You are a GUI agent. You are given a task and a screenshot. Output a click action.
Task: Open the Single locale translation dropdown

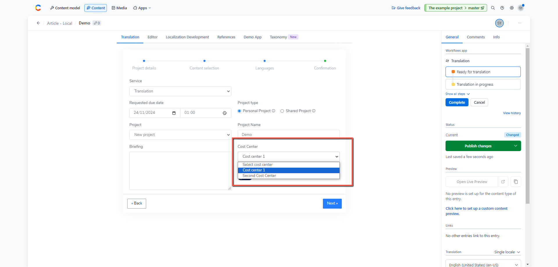(x=507, y=252)
